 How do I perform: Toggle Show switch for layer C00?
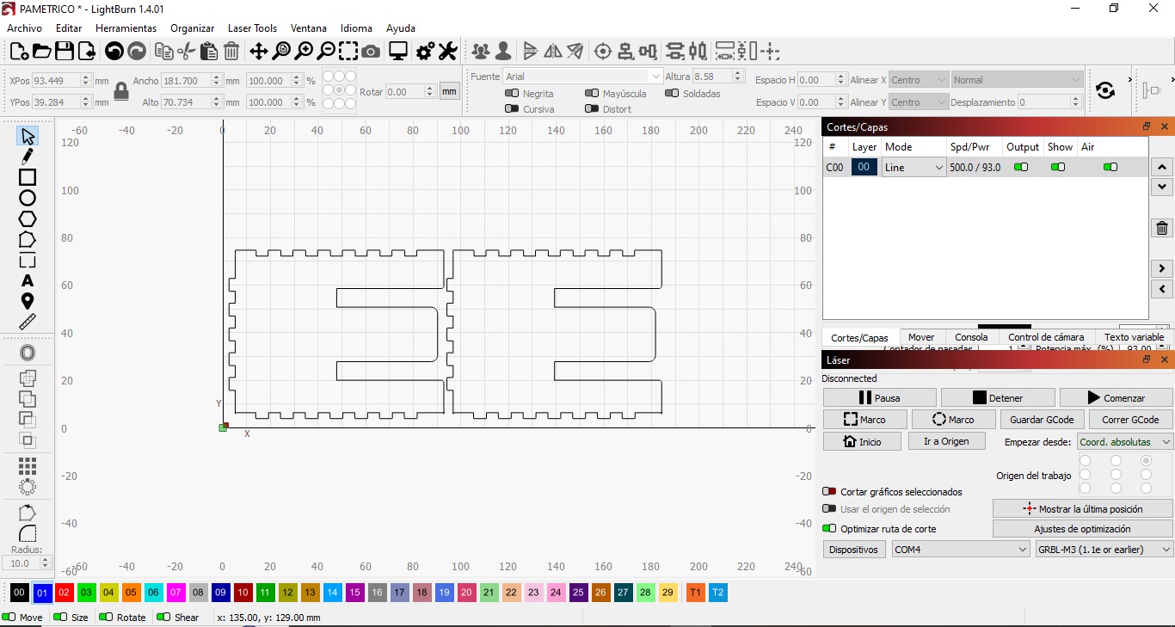click(x=1058, y=168)
